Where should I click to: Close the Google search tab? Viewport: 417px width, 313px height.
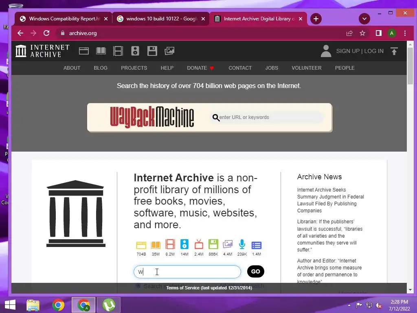pos(203,19)
